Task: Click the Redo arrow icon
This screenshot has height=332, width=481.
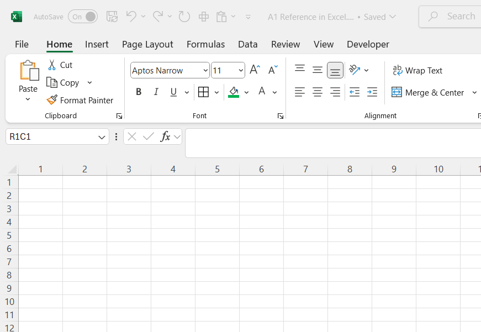Action: [x=158, y=17]
